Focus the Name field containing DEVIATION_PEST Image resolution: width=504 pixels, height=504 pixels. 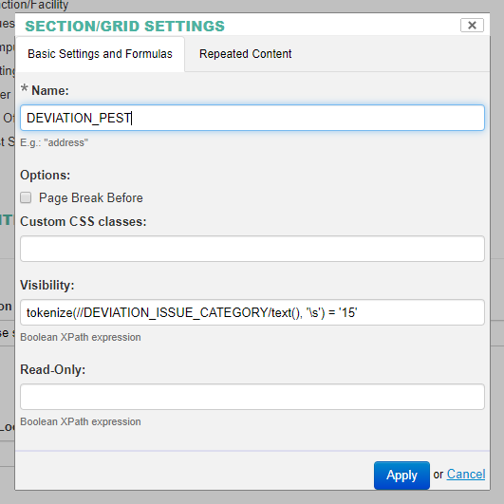coord(252,118)
